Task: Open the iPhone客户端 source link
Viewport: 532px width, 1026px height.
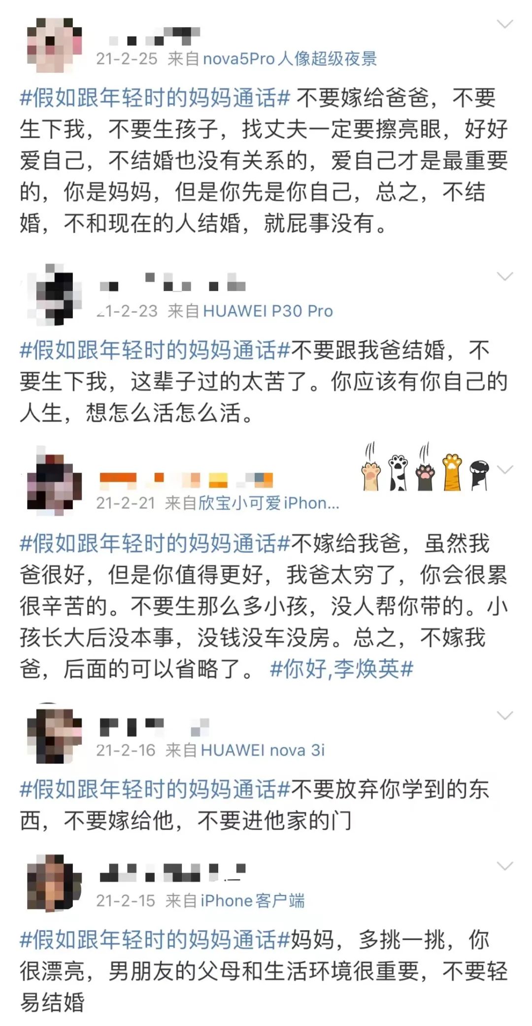Action: click(252, 900)
